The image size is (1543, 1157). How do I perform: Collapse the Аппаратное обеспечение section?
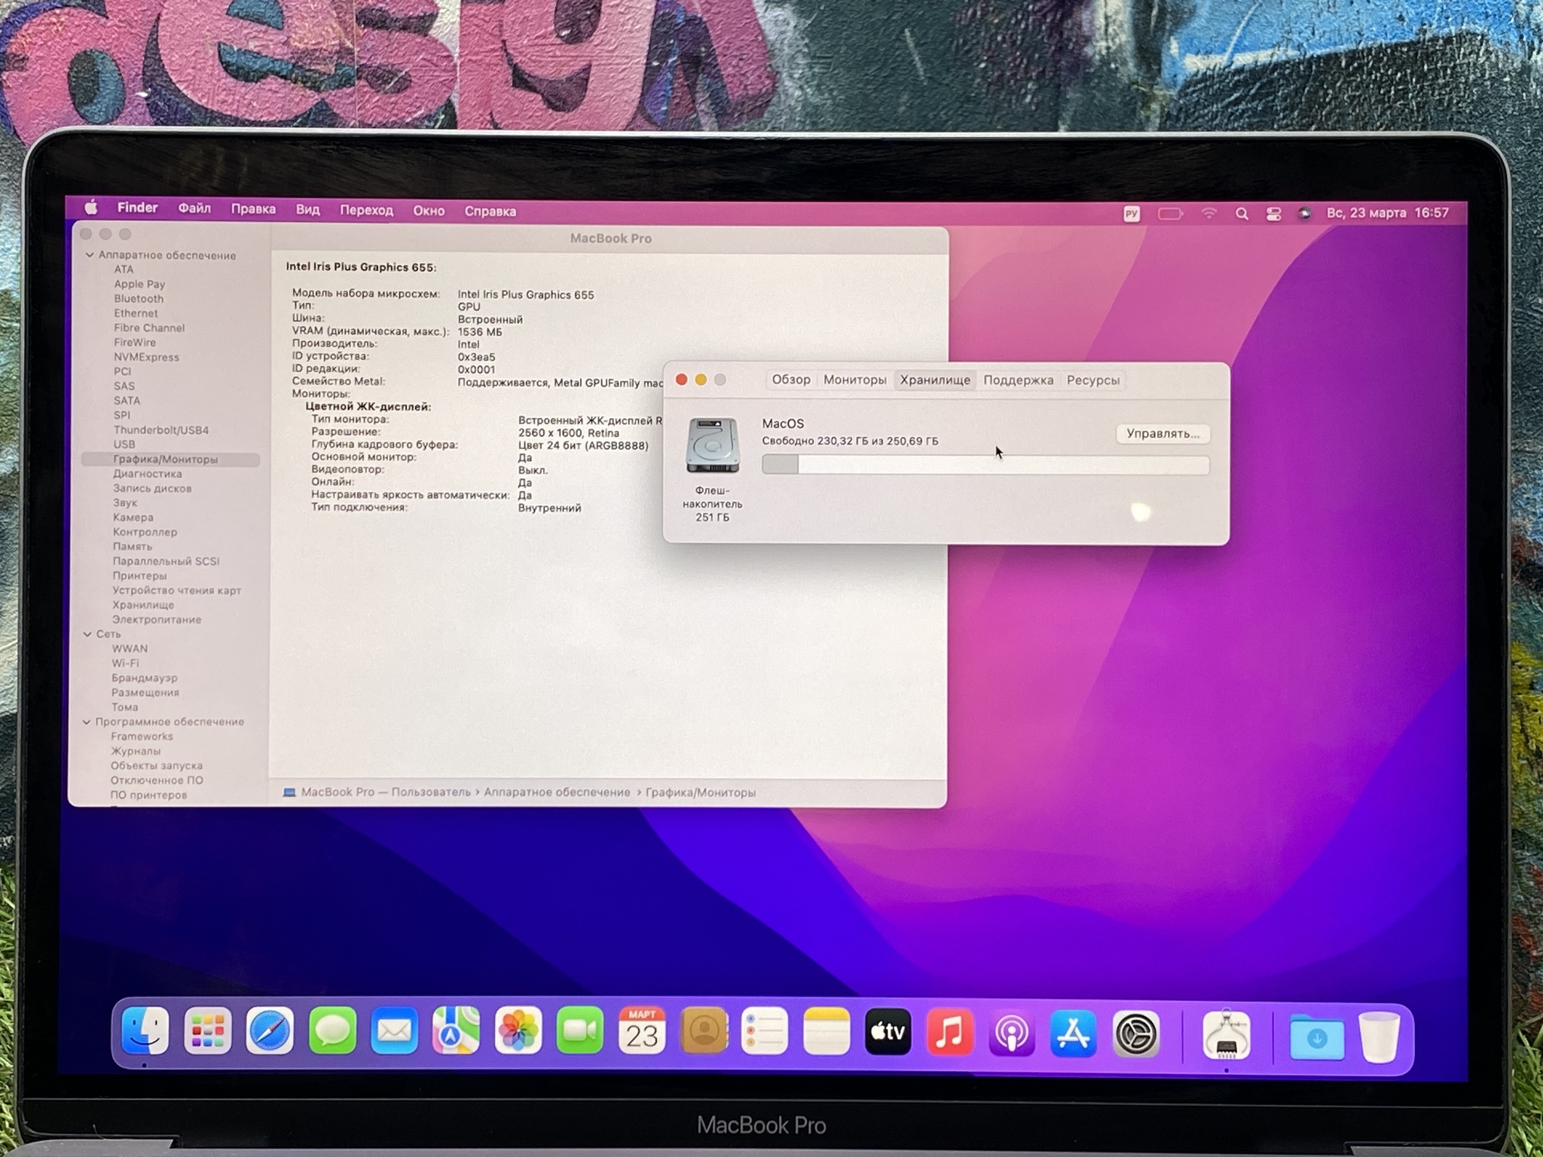[90, 255]
